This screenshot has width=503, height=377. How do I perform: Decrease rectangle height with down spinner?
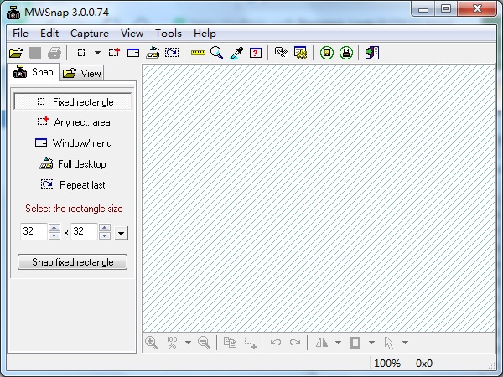[105, 235]
